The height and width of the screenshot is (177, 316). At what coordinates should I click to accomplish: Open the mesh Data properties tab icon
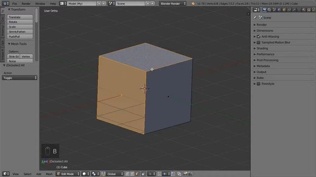click(299, 10)
